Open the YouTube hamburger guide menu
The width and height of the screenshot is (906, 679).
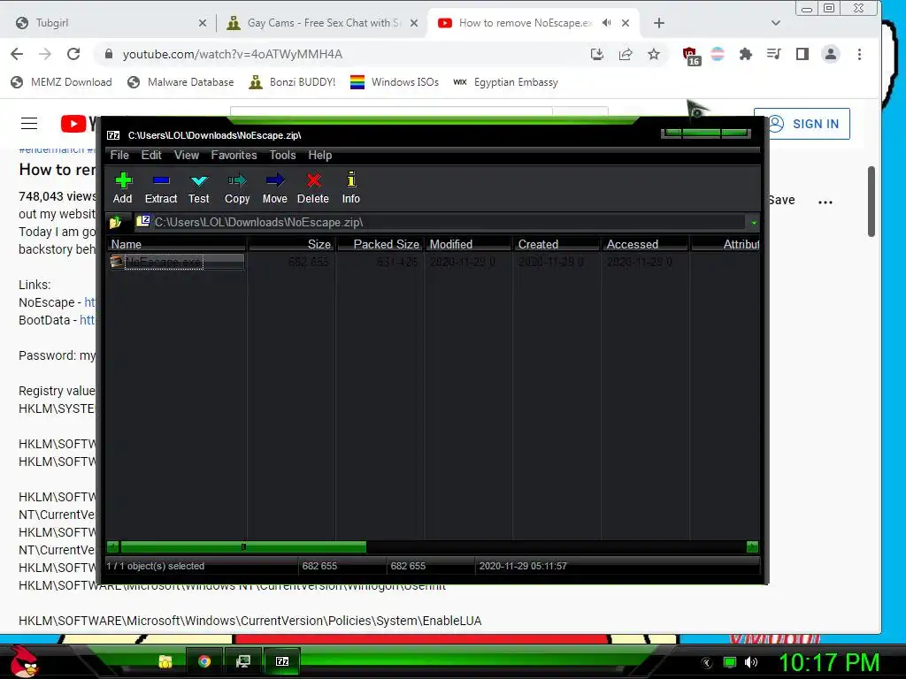[29, 124]
